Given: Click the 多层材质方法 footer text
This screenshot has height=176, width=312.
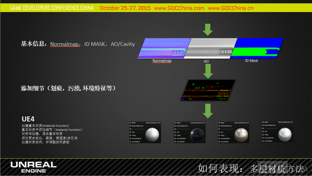Looking at the screenshot, I should point(277,169).
